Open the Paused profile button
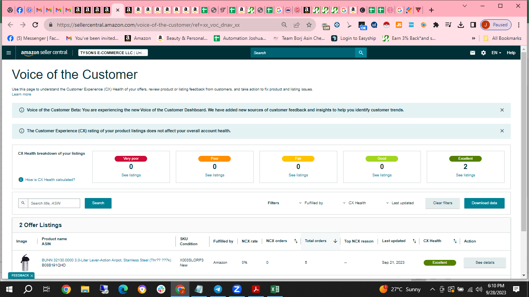 (x=496, y=25)
